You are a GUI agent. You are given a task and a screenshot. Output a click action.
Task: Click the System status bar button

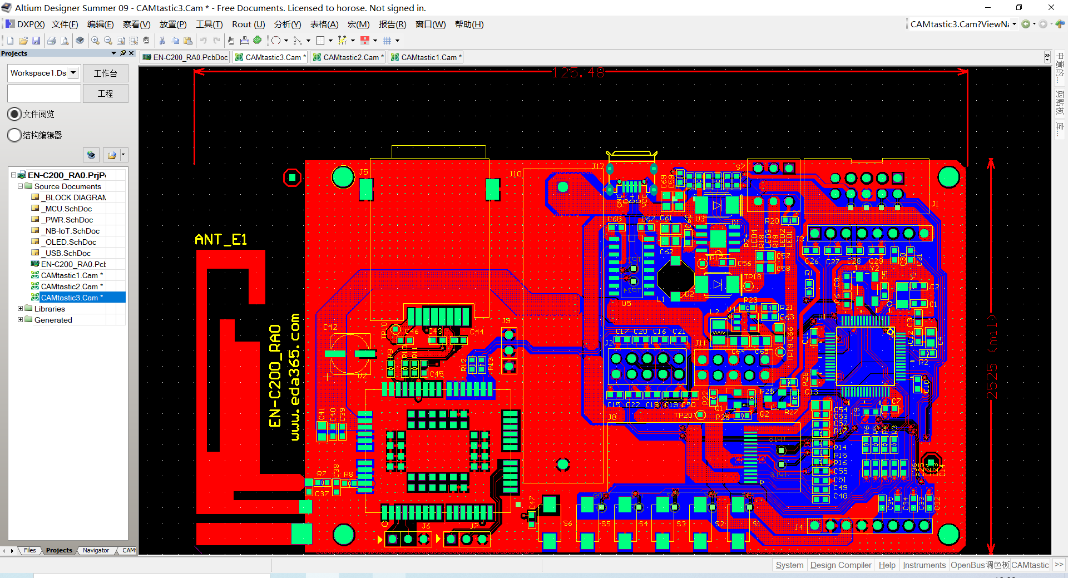point(789,565)
